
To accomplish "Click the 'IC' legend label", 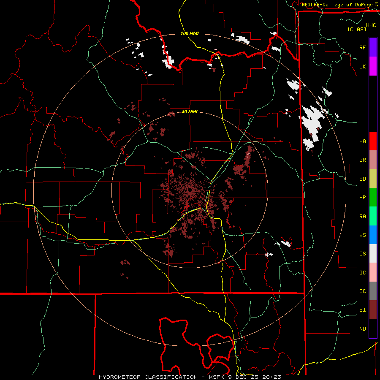I will (x=362, y=273).
